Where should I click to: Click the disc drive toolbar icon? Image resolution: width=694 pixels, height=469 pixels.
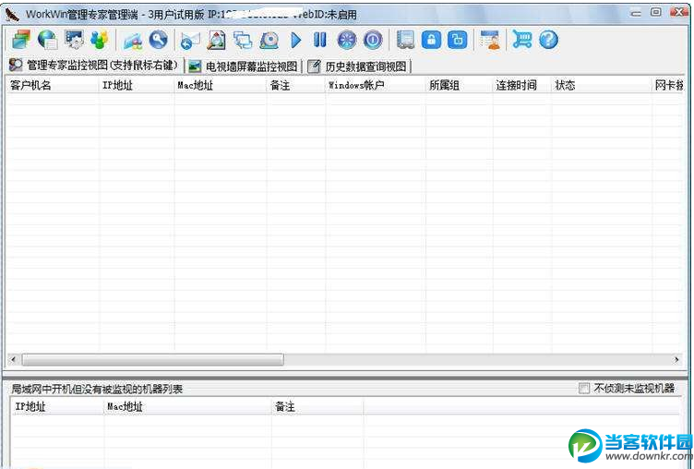269,40
